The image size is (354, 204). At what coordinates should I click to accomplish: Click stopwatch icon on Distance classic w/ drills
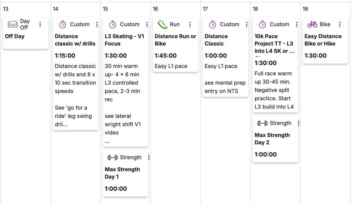click(x=63, y=24)
